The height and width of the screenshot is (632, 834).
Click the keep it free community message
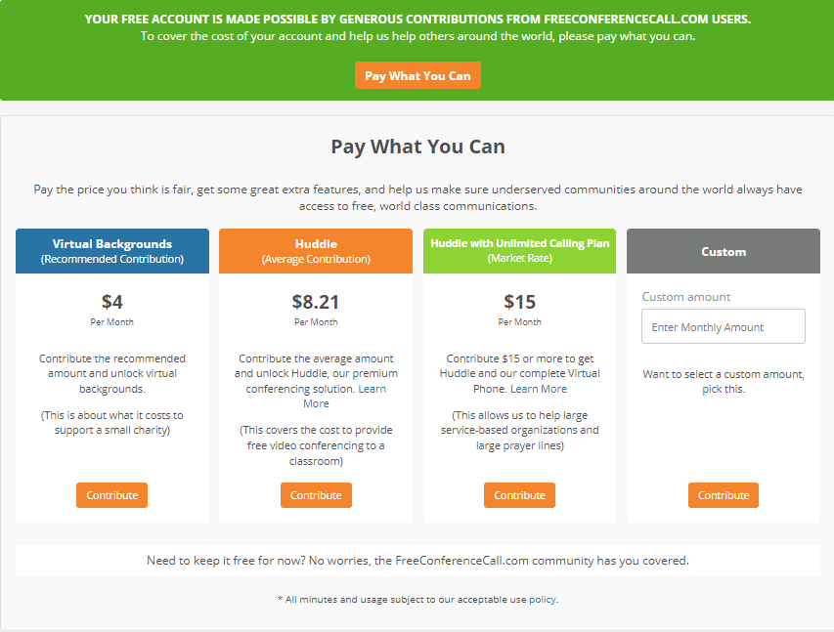417,561
